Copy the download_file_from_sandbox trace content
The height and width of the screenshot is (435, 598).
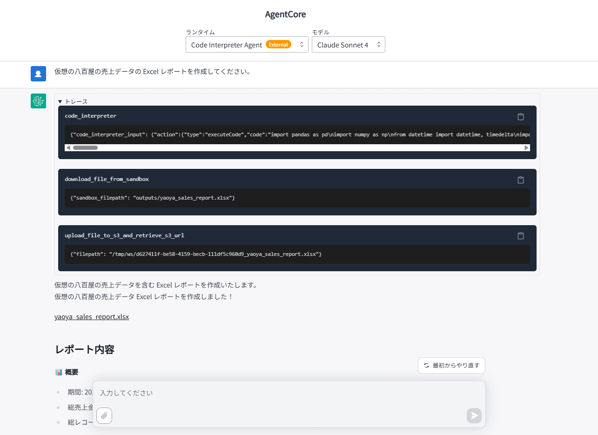[x=521, y=180]
